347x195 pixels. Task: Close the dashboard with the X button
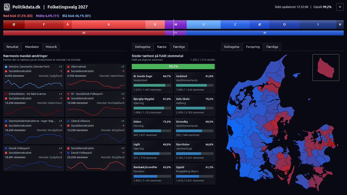(340, 7)
